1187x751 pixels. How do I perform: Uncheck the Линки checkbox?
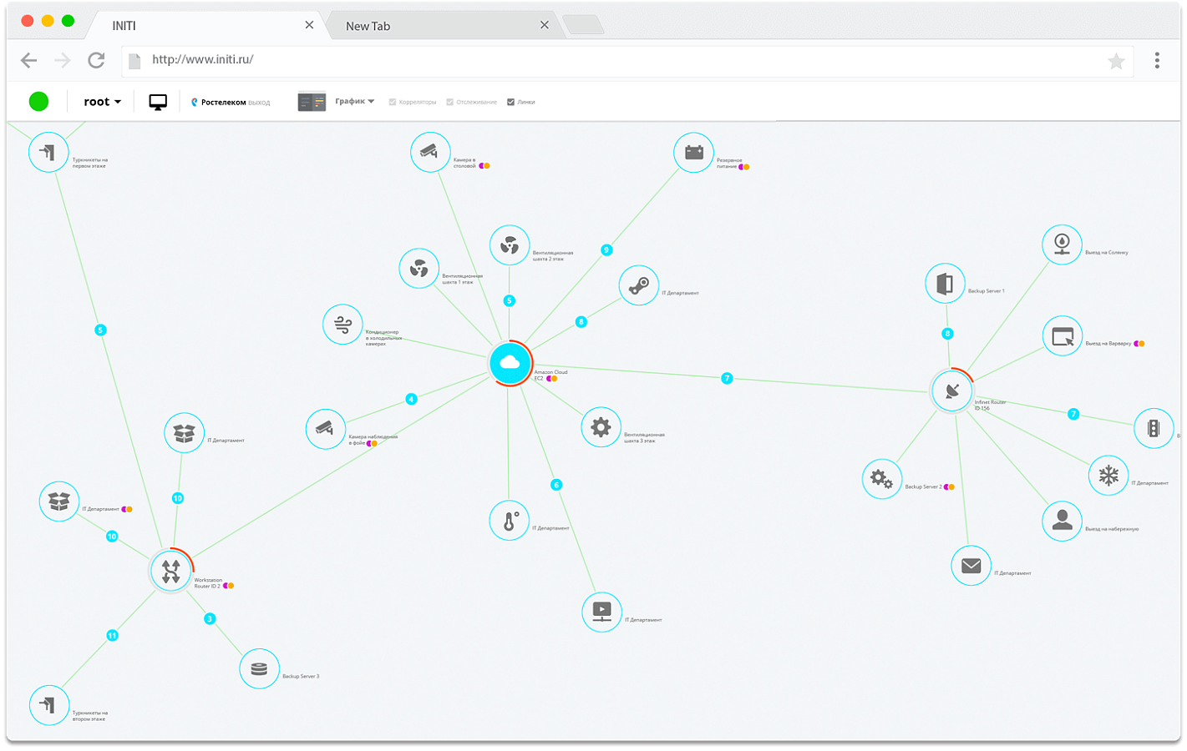[511, 102]
